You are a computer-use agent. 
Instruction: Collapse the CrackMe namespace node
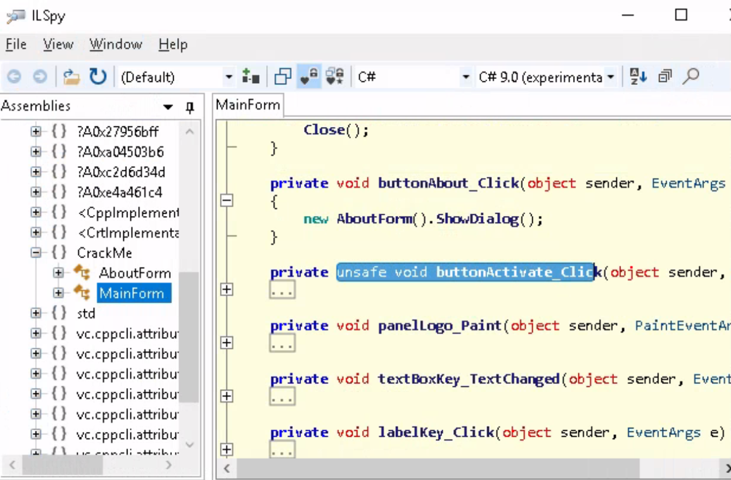tap(36, 253)
